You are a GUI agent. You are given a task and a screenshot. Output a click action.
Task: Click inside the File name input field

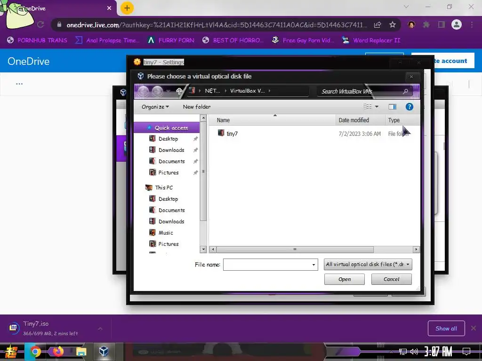pos(267,265)
